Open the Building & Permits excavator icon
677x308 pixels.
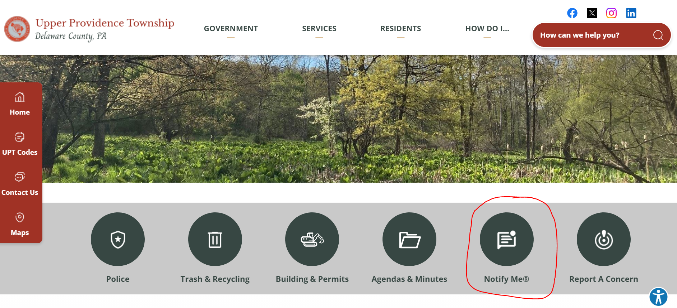tap(312, 239)
